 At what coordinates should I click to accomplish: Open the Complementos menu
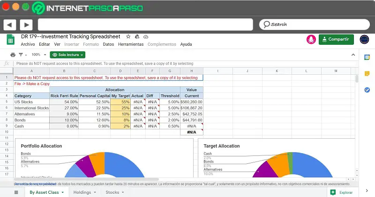(x=162, y=44)
